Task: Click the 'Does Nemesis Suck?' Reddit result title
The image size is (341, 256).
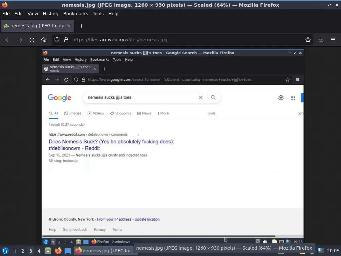Action: tap(111, 145)
